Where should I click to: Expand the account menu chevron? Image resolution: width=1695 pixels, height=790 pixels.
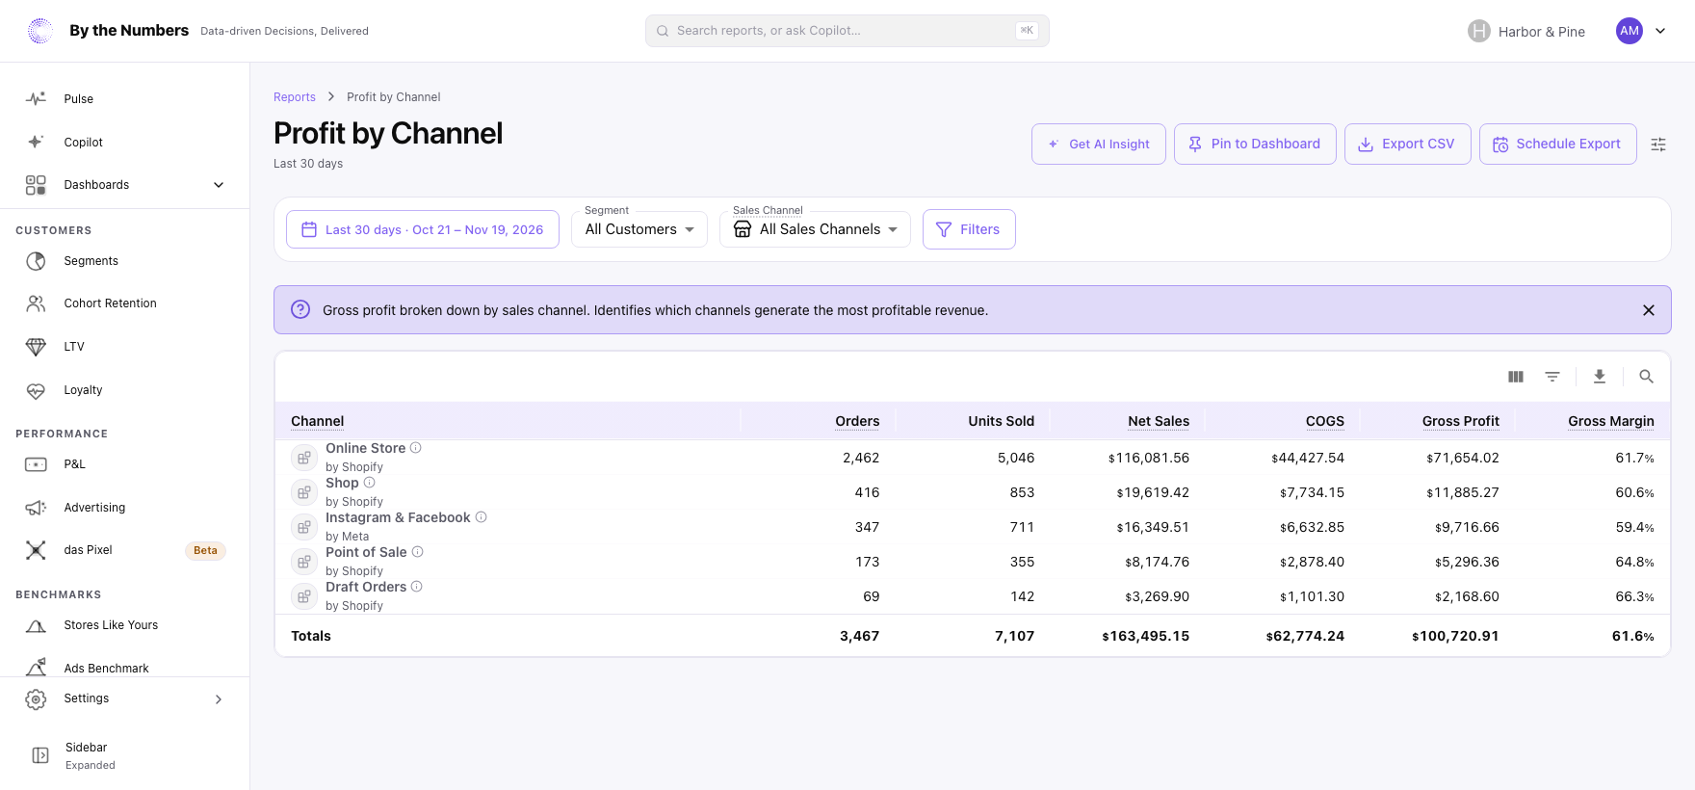(1660, 31)
